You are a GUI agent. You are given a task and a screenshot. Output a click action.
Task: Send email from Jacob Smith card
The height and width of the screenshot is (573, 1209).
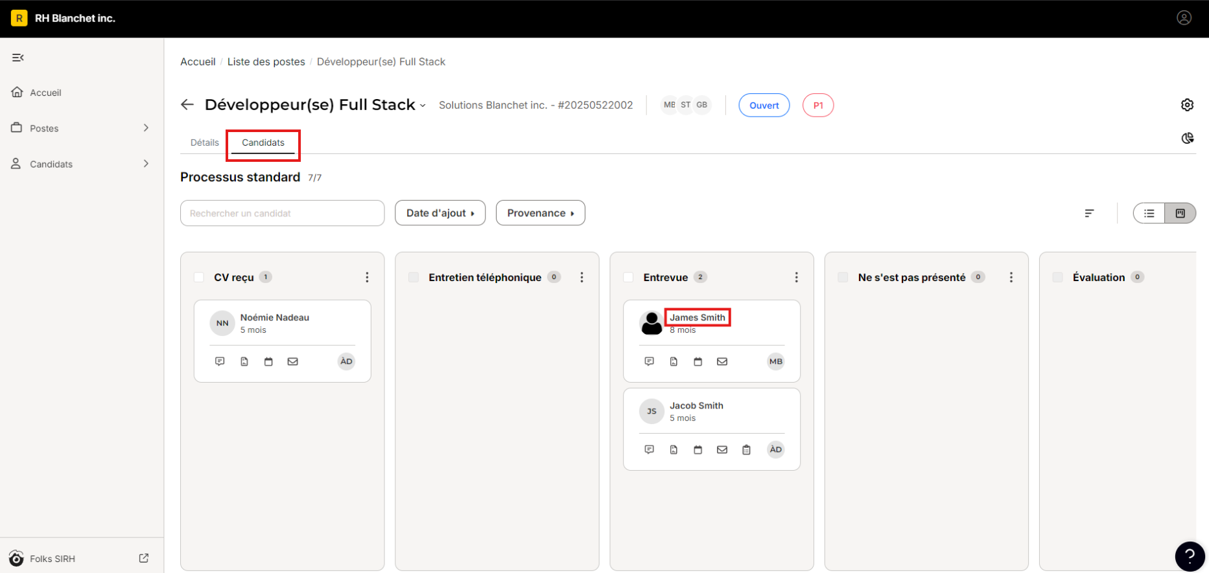coord(722,449)
